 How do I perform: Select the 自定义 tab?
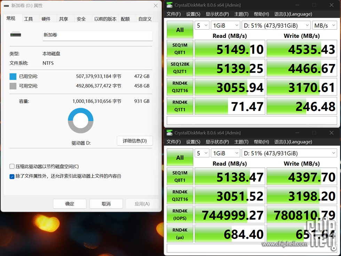point(145,19)
